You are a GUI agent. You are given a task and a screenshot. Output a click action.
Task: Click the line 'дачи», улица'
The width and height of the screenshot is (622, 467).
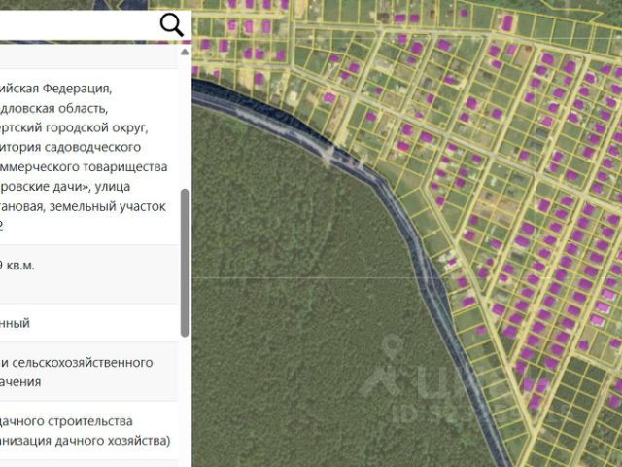point(65,187)
